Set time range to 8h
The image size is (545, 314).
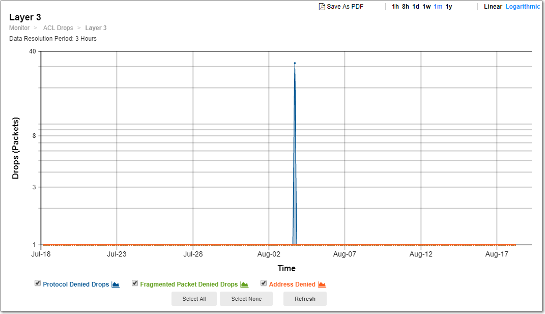406,7
